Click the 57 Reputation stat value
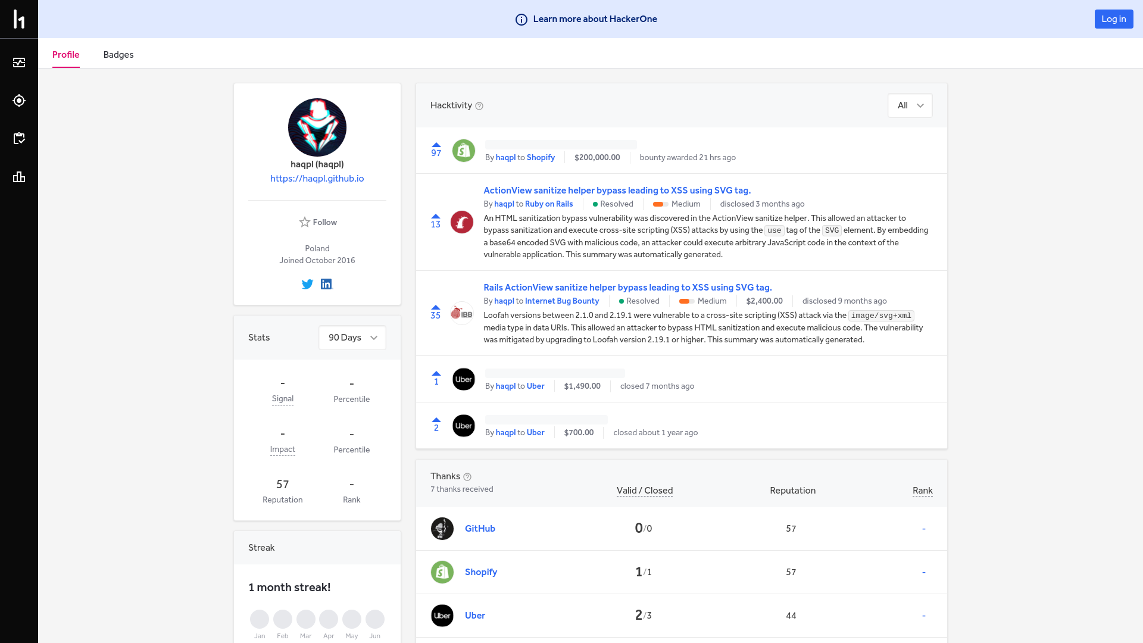The height and width of the screenshot is (643, 1143). point(283,485)
